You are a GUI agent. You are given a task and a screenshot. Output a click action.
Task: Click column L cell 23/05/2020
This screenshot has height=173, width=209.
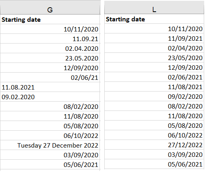[x=154, y=58]
